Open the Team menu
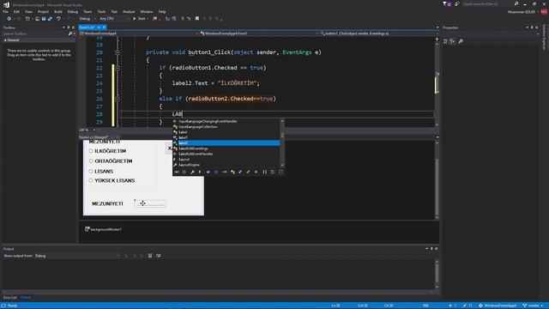Image resolution: width=549 pixels, height=309 pixels. coord(87,11)
